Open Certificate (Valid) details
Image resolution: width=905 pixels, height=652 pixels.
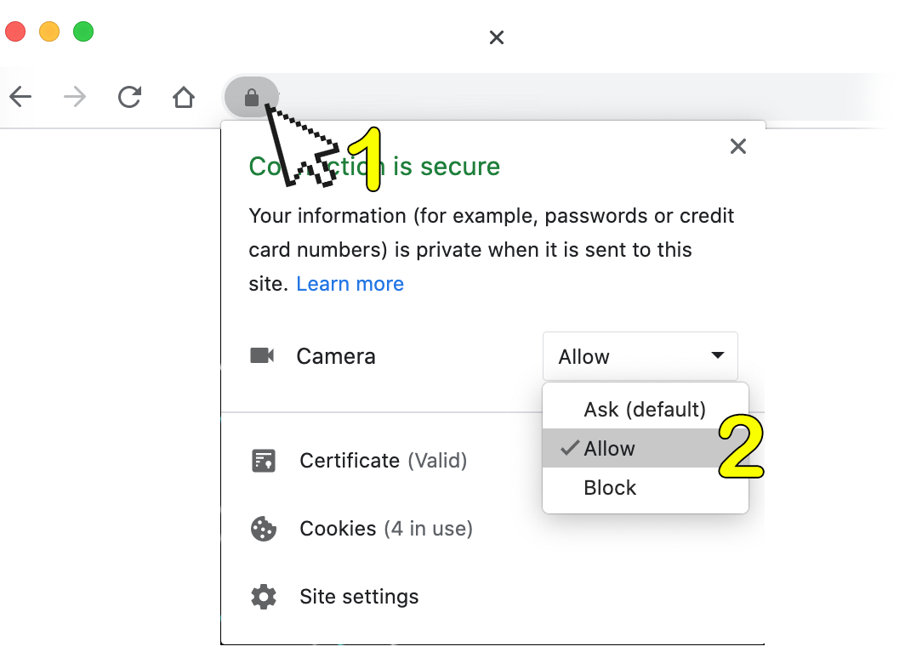383,461
